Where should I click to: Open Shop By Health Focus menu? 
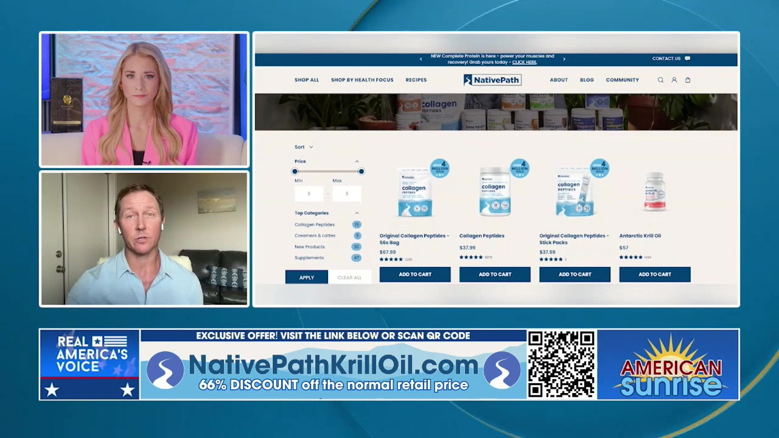point(362,80)
